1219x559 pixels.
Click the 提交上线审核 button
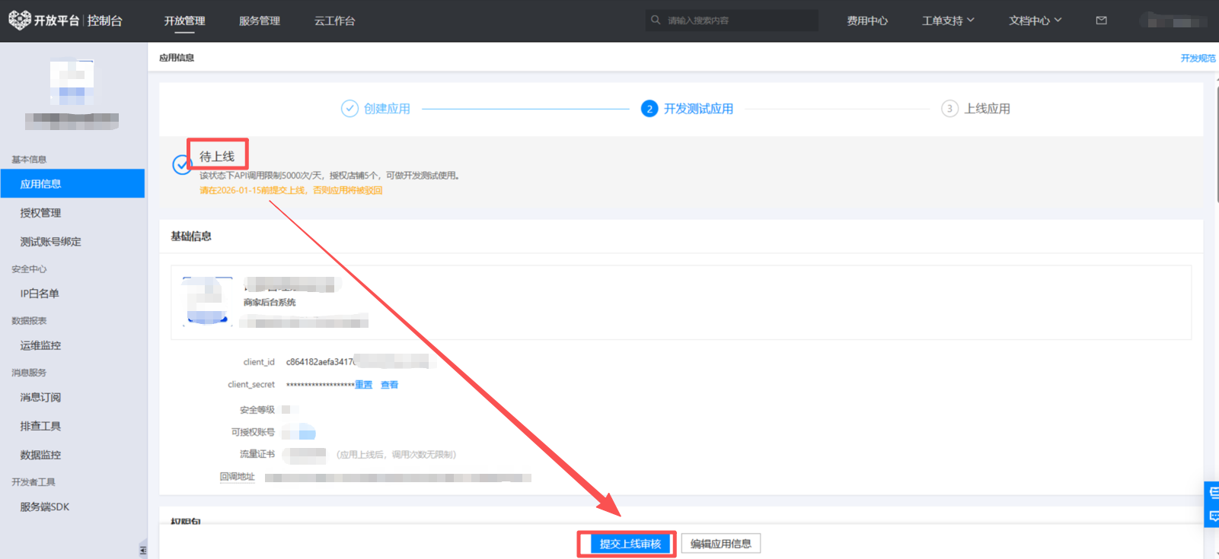pos(630,544)
